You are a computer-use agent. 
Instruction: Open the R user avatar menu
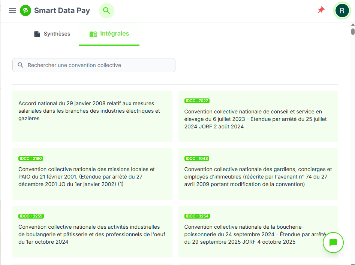(x=342, y=10)
